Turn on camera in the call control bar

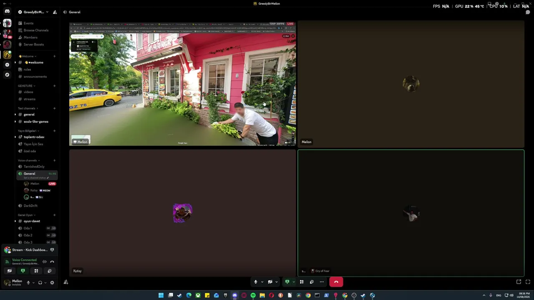click(x=270, y=282)
